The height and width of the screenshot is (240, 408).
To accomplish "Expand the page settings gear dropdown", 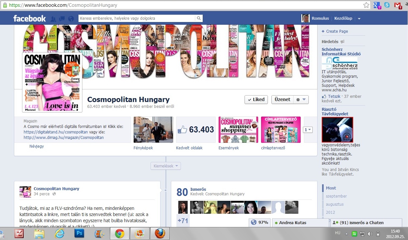I will pos(301,100).
